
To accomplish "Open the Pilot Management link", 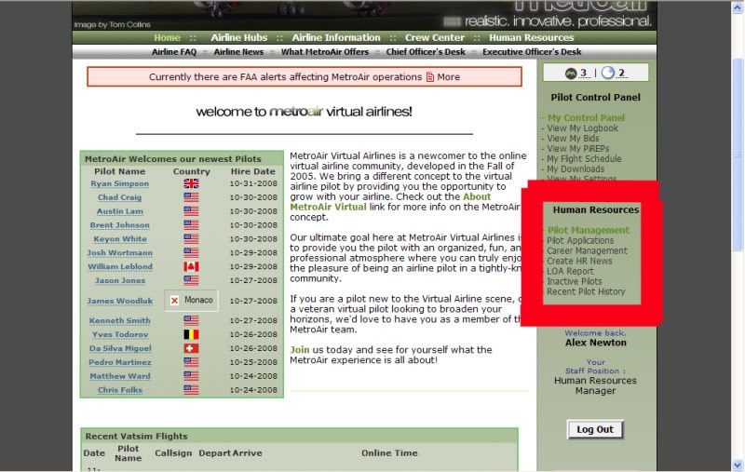I will pyautogui.click(x=589, y=230).
